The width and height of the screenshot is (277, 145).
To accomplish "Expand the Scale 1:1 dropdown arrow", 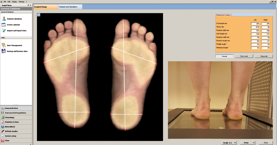I will (235, 143).
